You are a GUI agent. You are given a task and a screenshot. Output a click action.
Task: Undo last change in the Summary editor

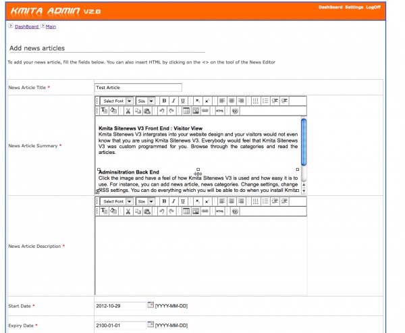[162, 111]
